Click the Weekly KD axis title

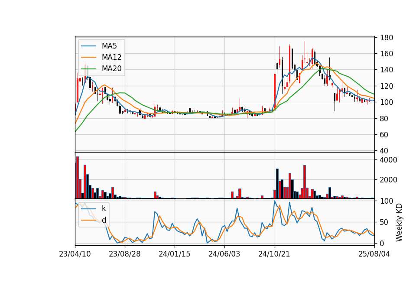click(x=399, y=223)
